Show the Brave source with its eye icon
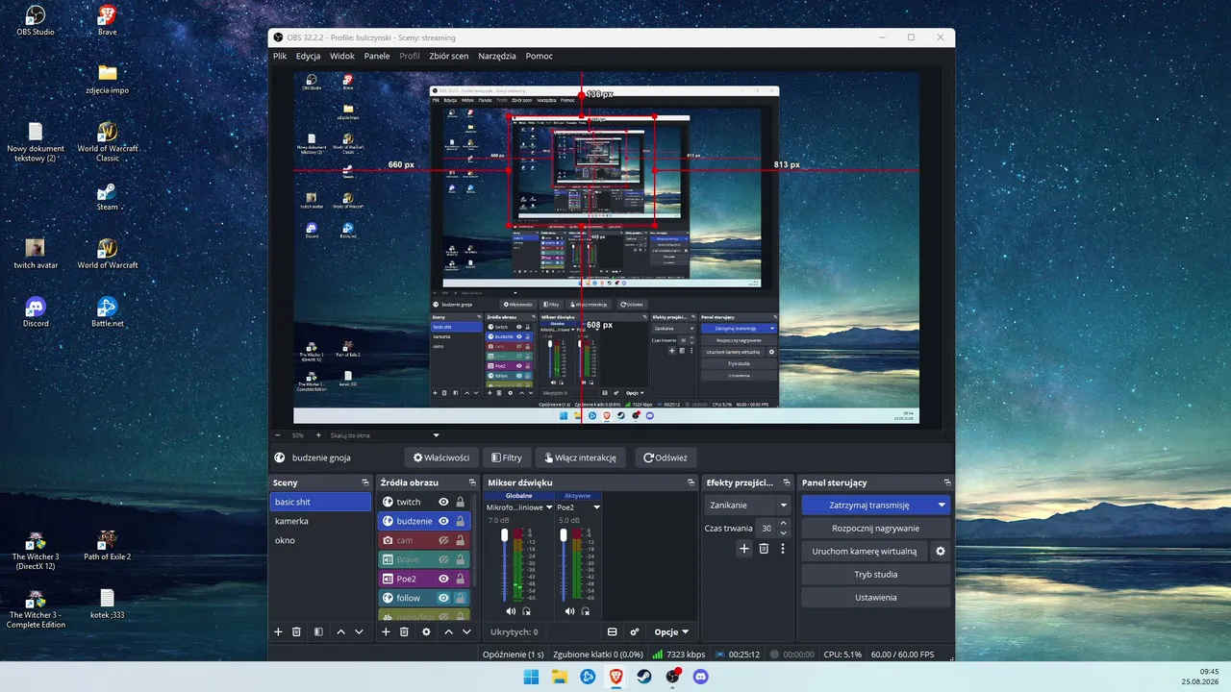This screenshot has width=1231, height=692. click(x=443, y=559)
